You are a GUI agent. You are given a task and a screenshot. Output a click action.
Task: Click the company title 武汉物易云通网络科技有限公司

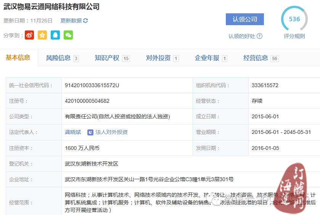click(51, 6)
